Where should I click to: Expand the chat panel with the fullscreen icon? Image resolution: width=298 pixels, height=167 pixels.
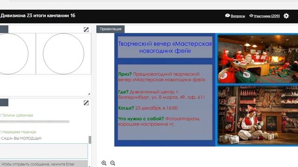pyautogui.click(x=86, y=103)
